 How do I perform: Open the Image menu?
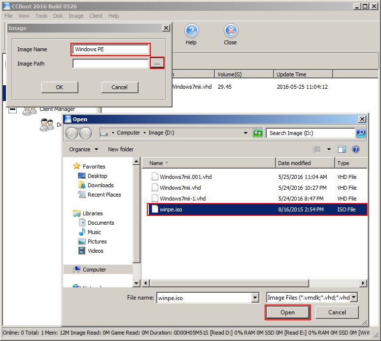click(76, 16)
